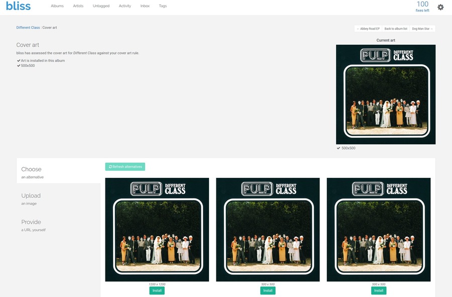Select the middle 500 x 500 alternative cover
The width and height of the screenshot is (452, 297).
268,230
